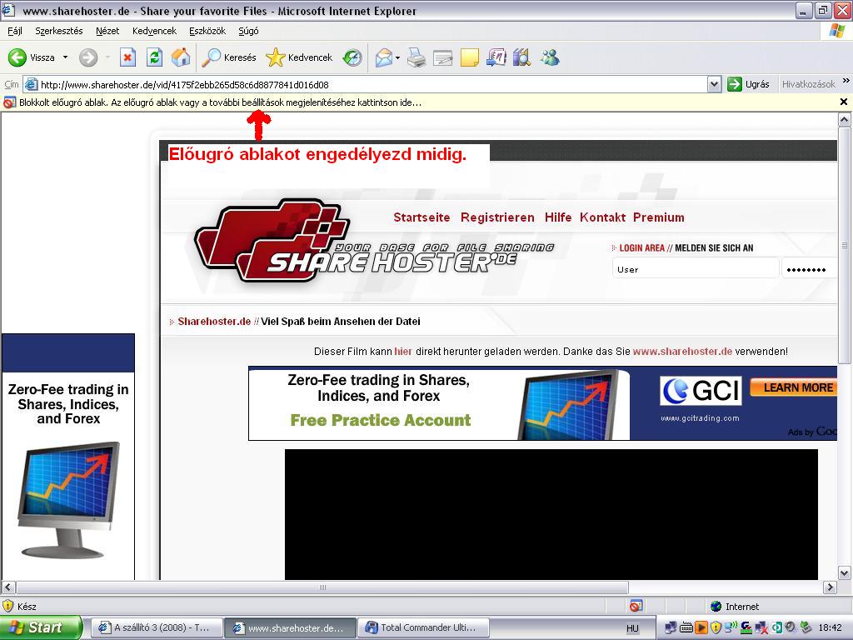
Task: Refresh the page with the green arrows icon
Action: [154, 57]
